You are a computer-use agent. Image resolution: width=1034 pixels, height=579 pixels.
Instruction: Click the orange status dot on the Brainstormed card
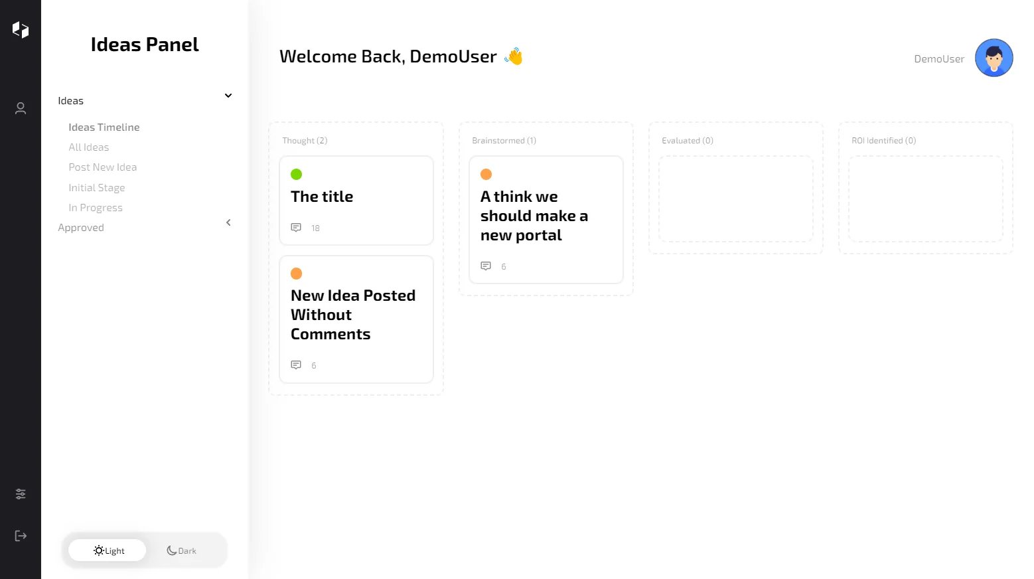tap(486, 174)
